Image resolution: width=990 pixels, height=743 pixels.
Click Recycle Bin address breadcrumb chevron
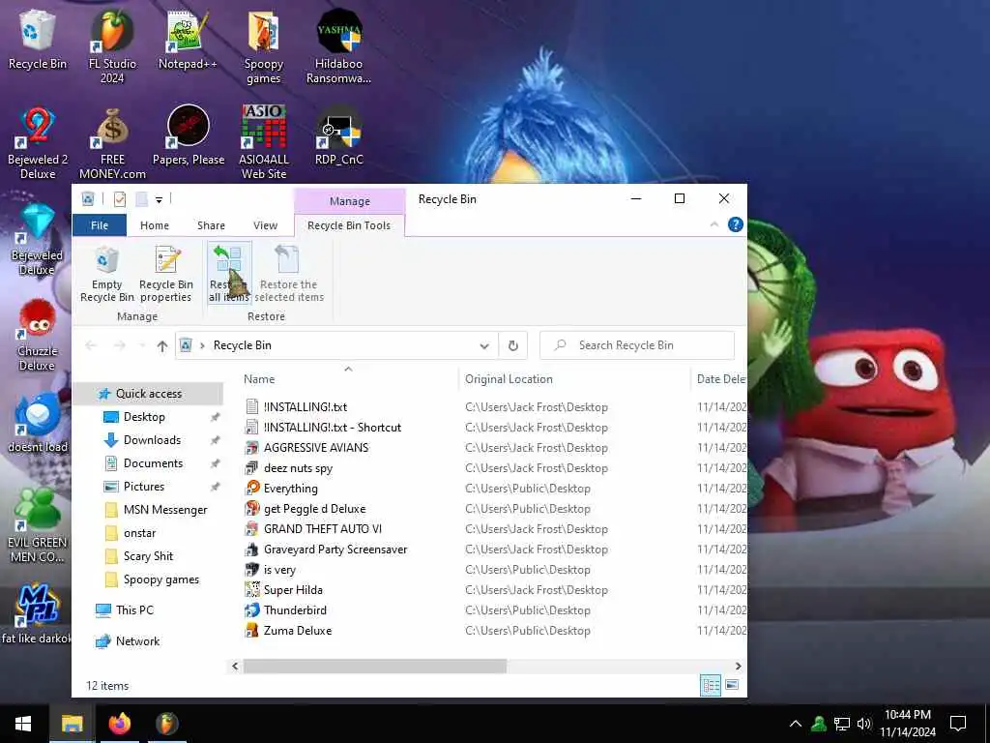pyautogui.click(x=202, y=345)
